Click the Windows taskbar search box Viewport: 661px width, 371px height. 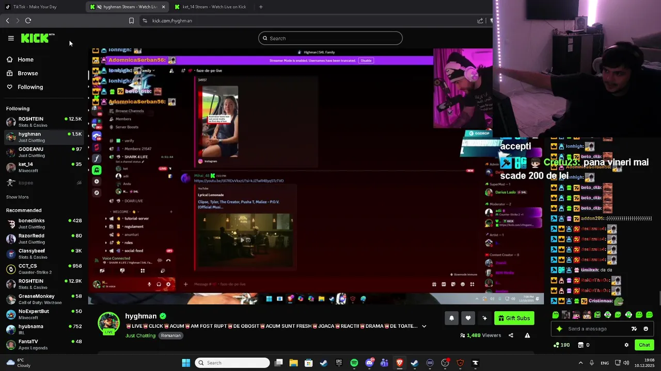(232, 363)
